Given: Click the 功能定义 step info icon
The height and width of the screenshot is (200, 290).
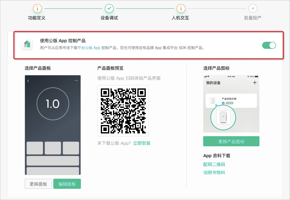Looking at the screenshot, I should [37, 8].
